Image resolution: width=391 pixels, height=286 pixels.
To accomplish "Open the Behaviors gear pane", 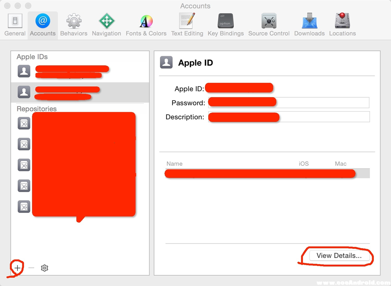I will pyautogui.click(x=74, y=25).
